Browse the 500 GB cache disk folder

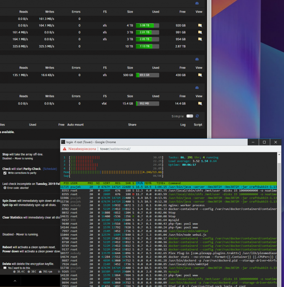[200, 75]
